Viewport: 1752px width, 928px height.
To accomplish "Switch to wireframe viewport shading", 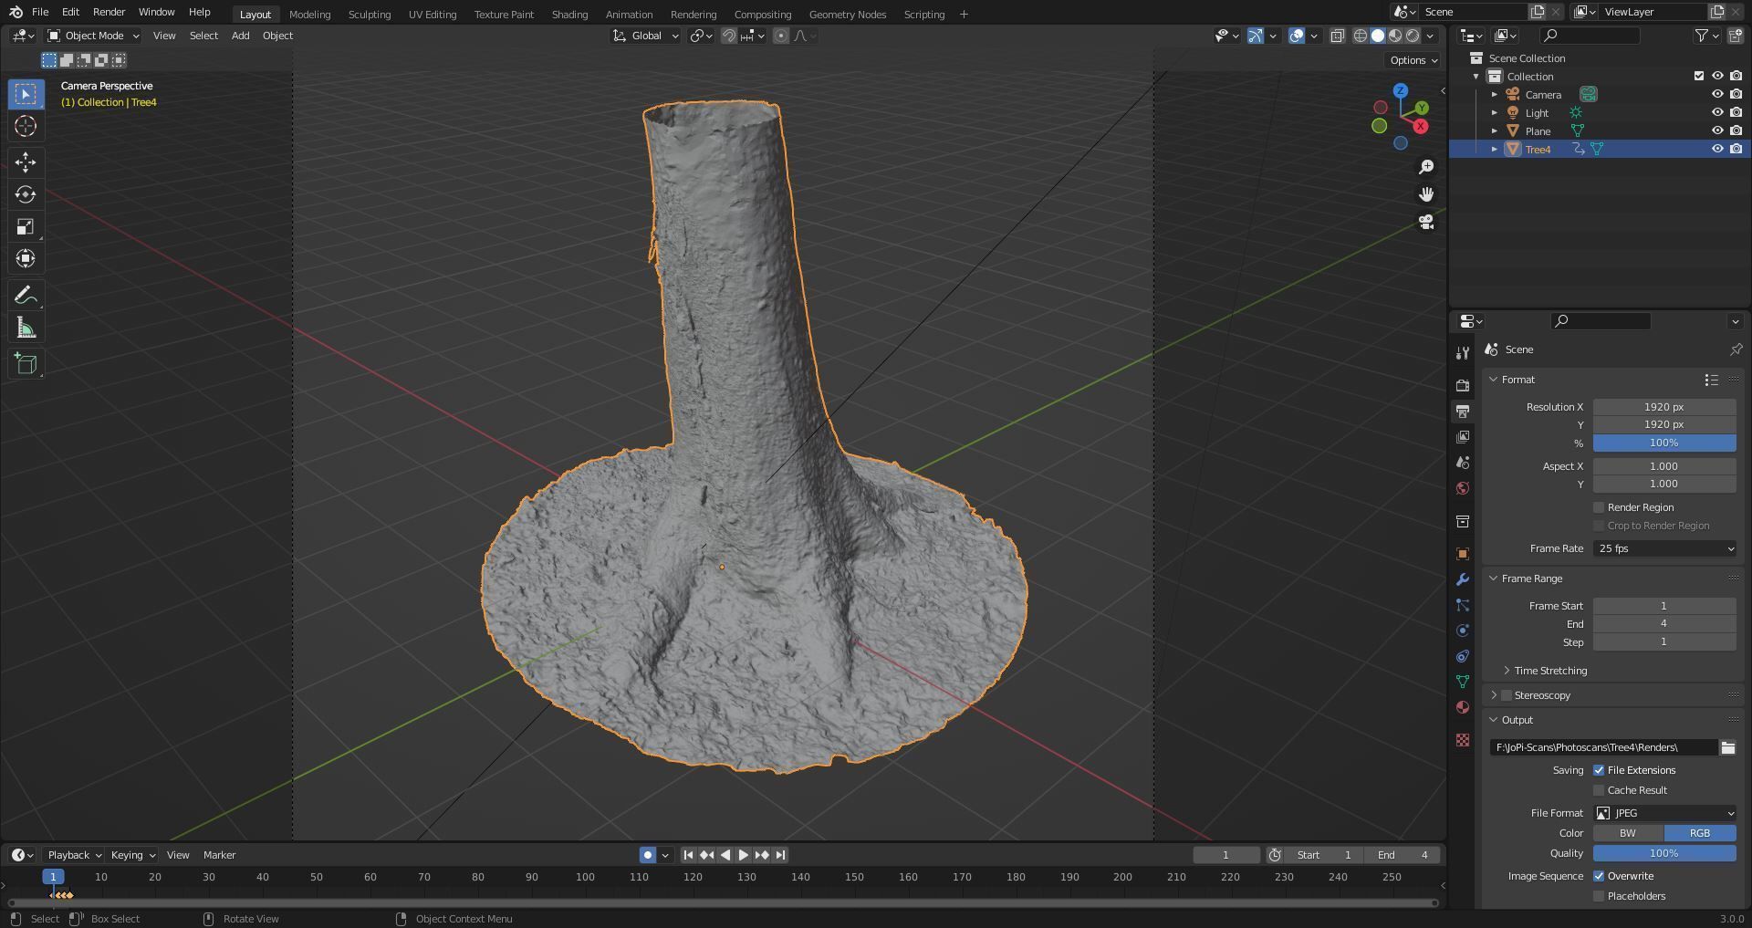I will click(x=1360, y=36).
